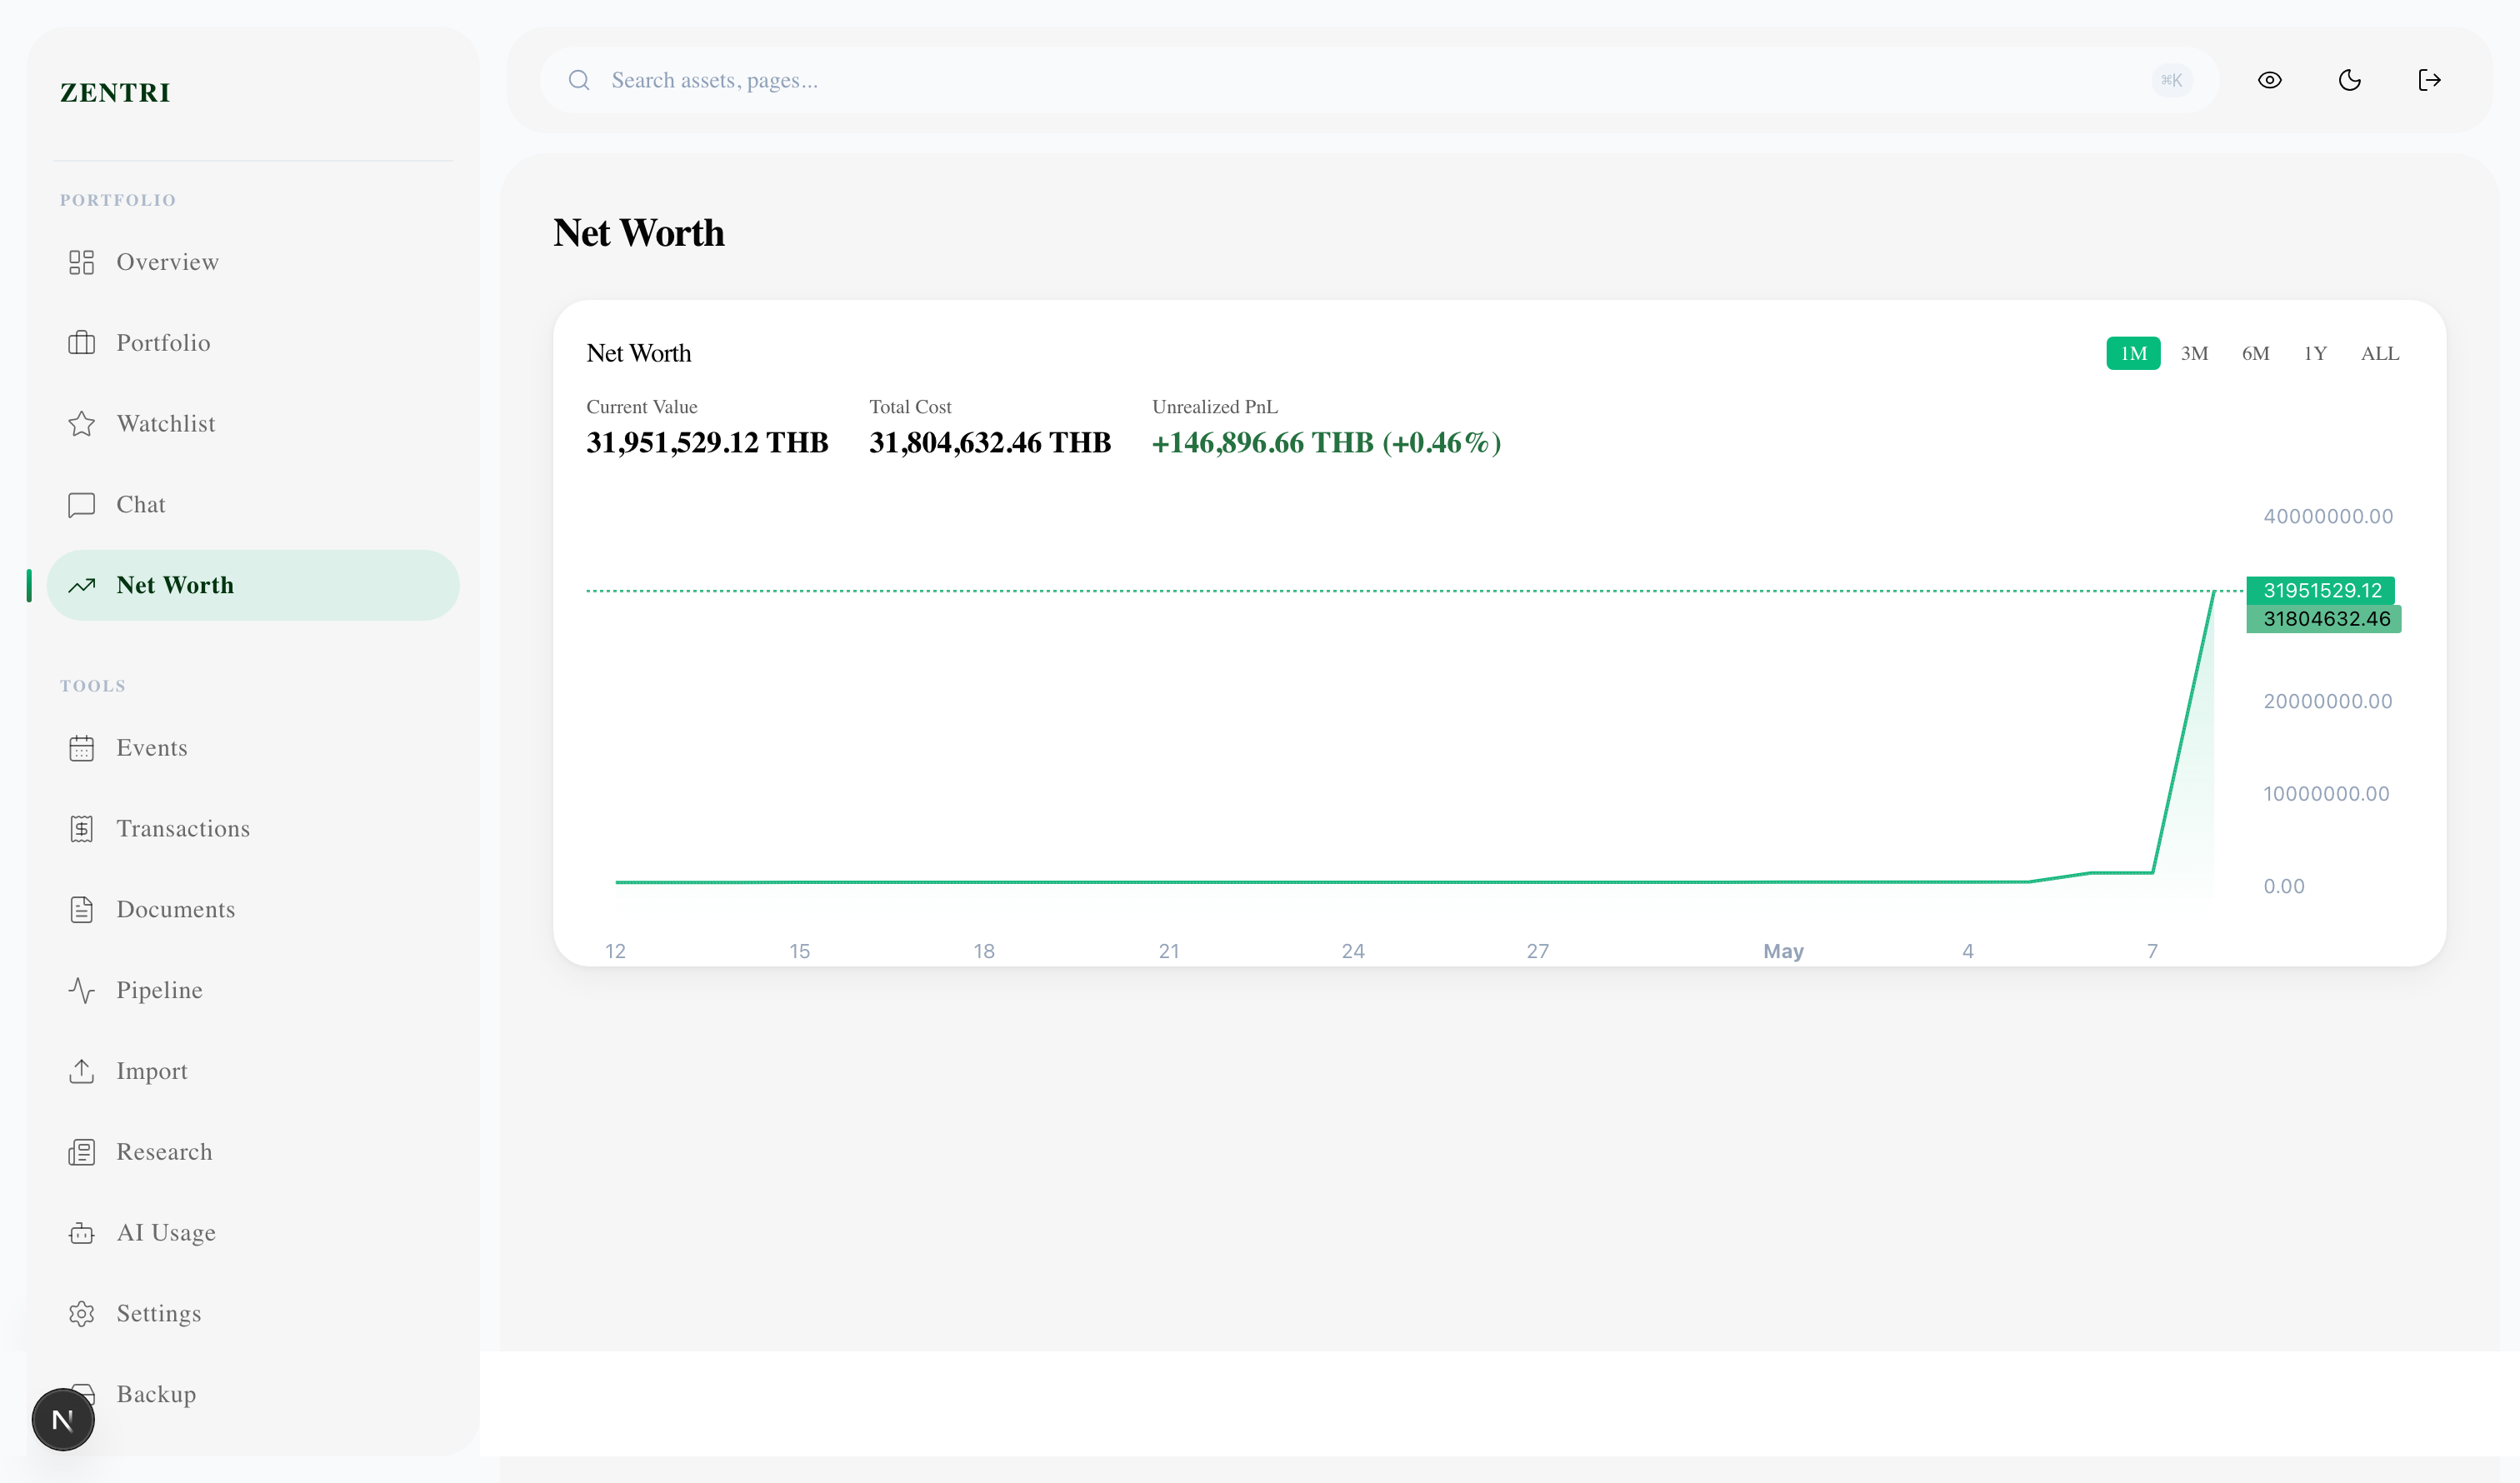
Task: Go to the Pipeline page
Action: (x=253, y=991)
